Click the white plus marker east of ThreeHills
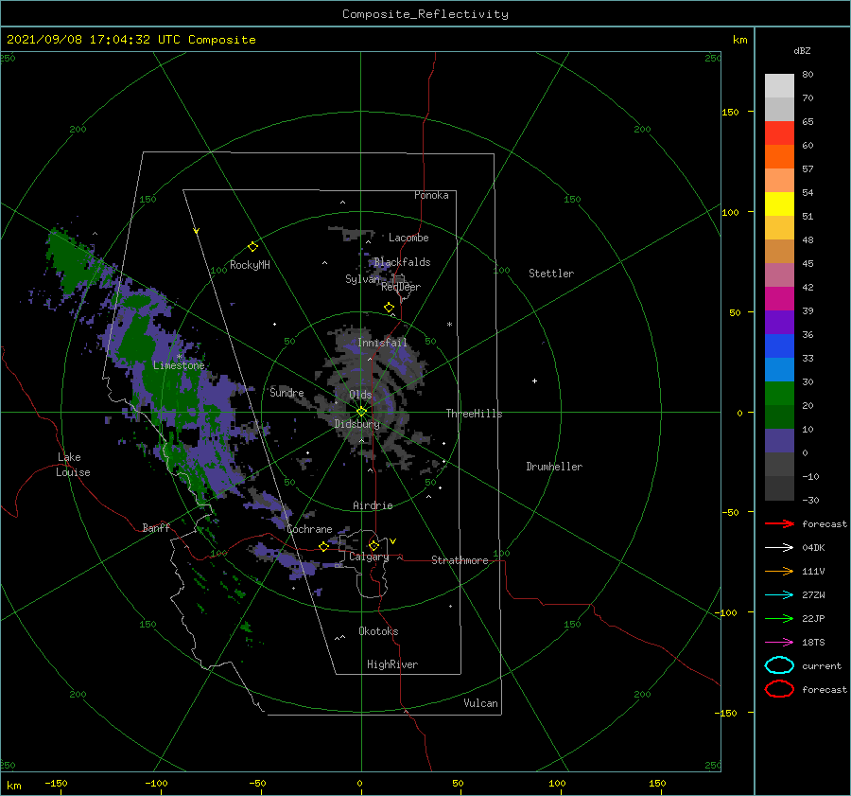Screen dimensions: 851x796 [534, 380]
